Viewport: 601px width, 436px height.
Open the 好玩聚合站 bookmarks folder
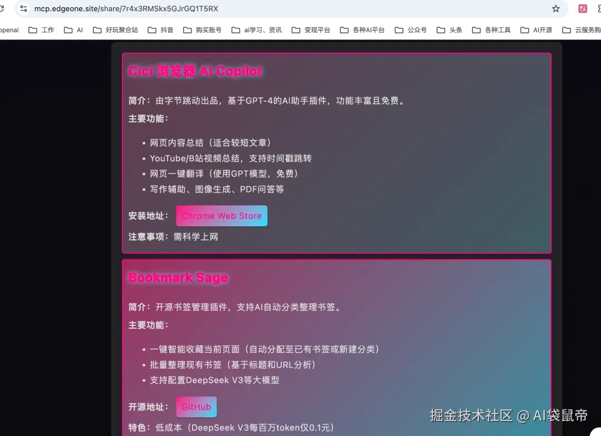[115, 30]
